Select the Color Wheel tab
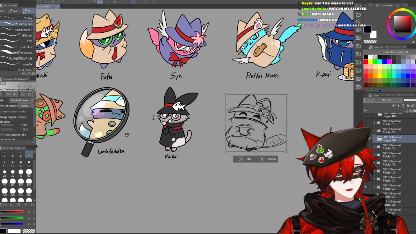Viewport: 416px width, 234px height. (x=385, y=5)
